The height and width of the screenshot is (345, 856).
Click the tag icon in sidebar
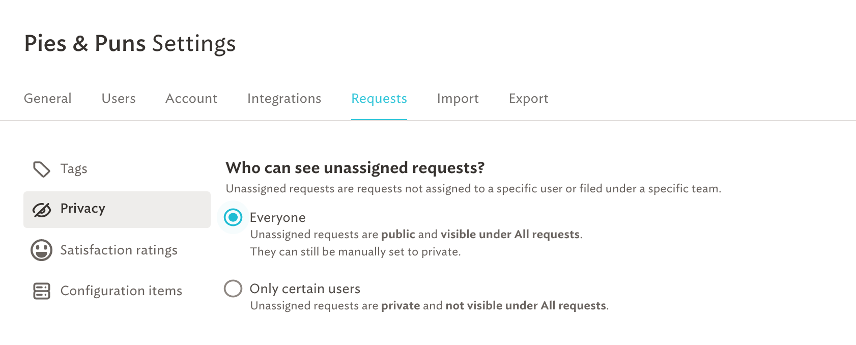coord(42,169)
